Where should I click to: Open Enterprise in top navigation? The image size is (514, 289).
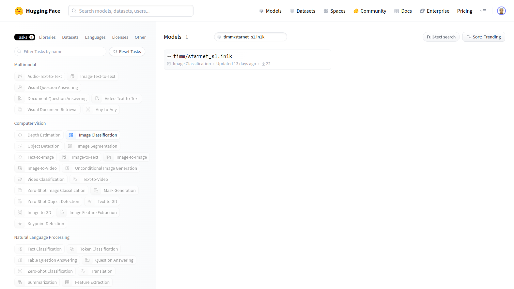(434, 11)
